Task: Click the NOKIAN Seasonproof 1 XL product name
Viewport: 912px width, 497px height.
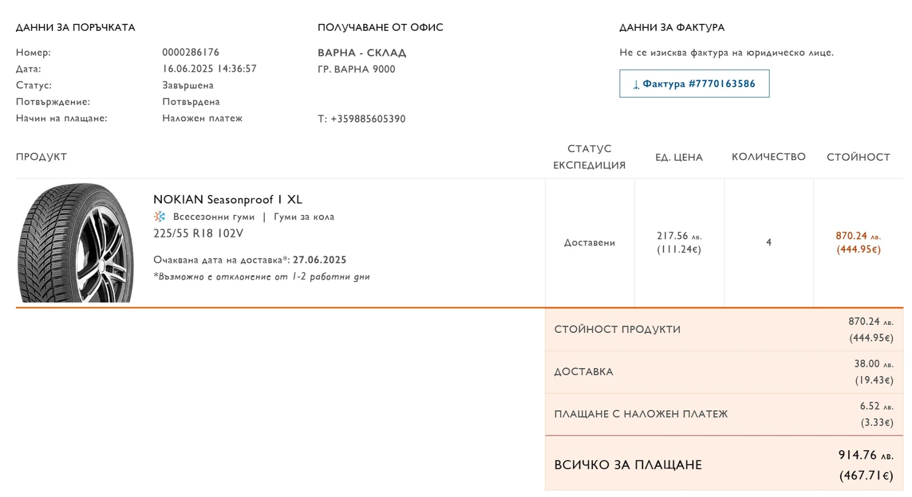Action: 227,199
